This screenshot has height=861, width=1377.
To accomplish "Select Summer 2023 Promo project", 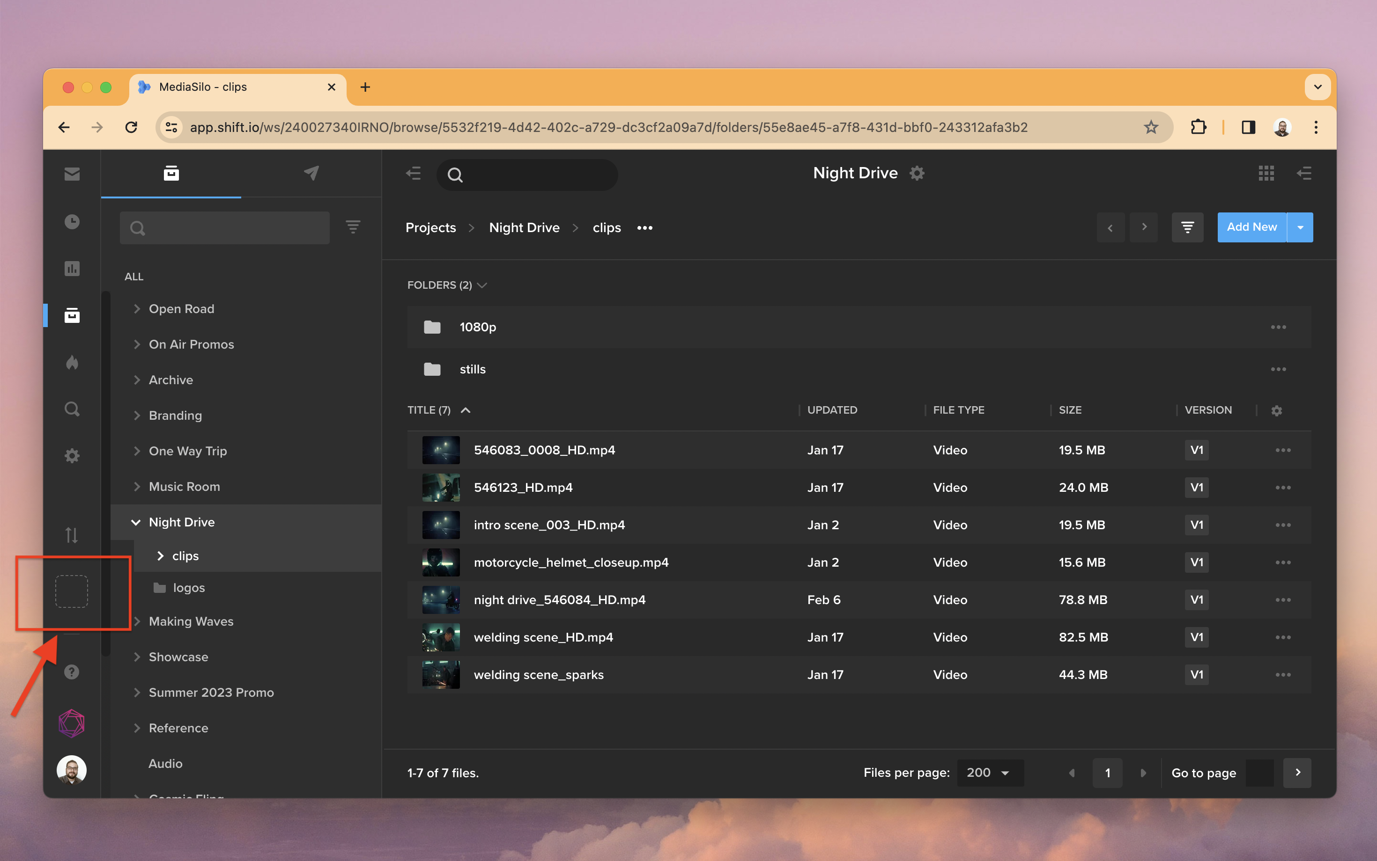I will (211, 693).
